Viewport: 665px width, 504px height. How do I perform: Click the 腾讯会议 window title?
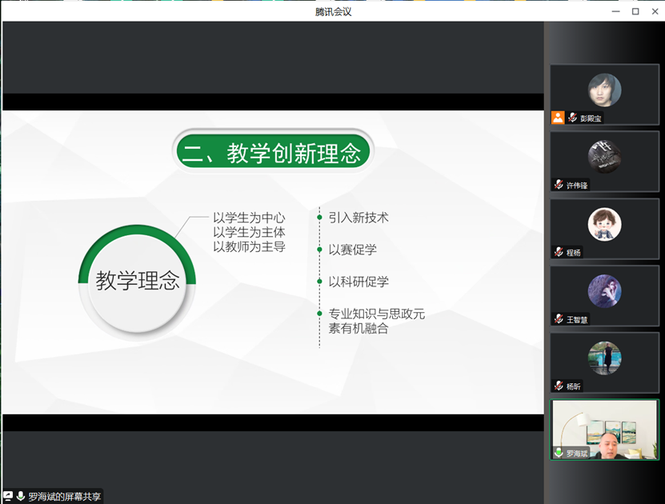[334, 11]
